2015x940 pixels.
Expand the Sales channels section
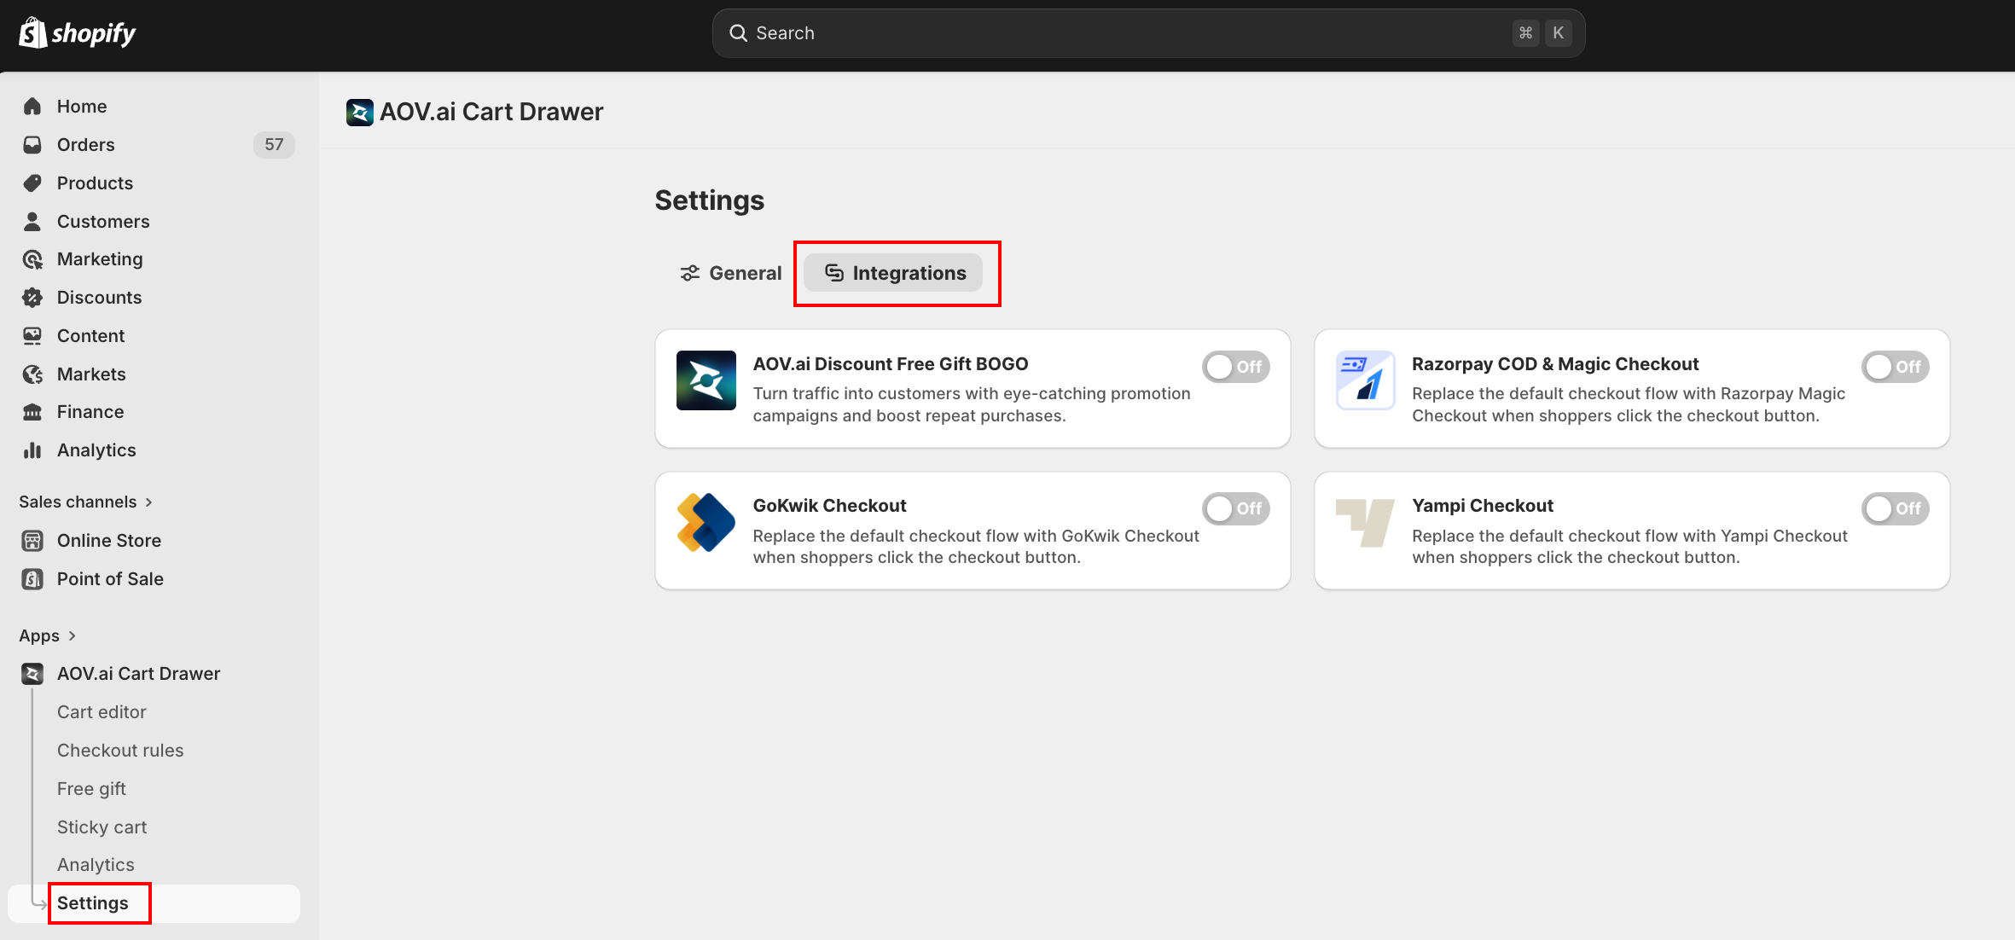[86, 502]
